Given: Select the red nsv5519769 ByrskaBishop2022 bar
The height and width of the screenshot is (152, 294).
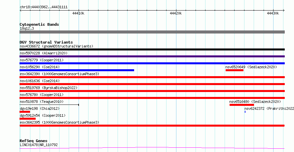Looking at the screenshot, I should point(152,91).
